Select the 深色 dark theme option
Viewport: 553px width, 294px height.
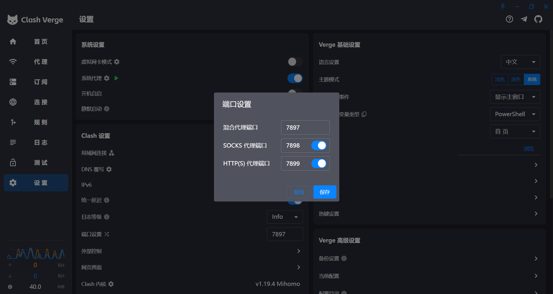(516, 79)
